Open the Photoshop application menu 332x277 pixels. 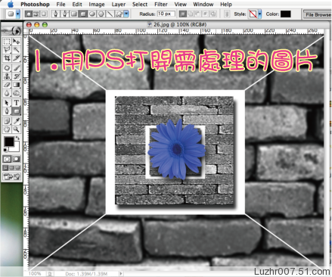point(35,5)
